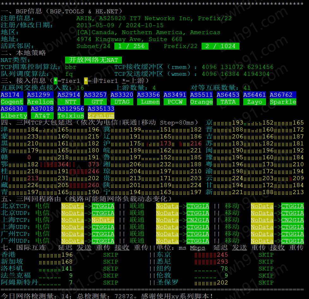Click the IXP access count 16
The height and width of the screenshot is (299, 309).
pos(80,88)
